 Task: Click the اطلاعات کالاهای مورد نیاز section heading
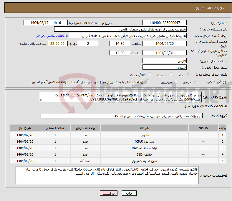(x=206, y=106)
